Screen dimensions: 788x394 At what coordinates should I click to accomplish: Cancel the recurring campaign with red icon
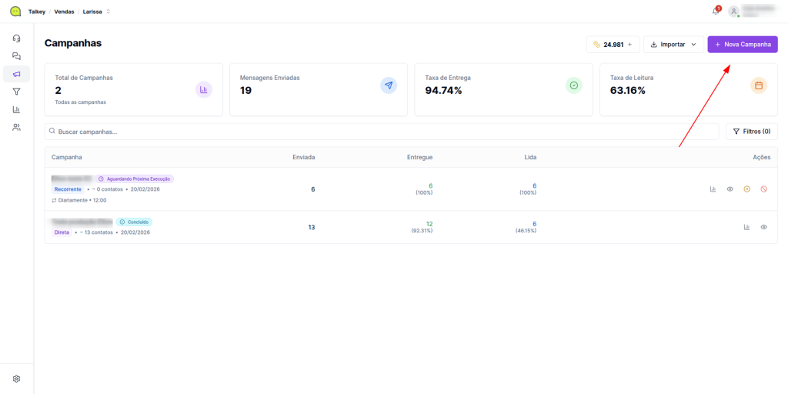(763, 189)
